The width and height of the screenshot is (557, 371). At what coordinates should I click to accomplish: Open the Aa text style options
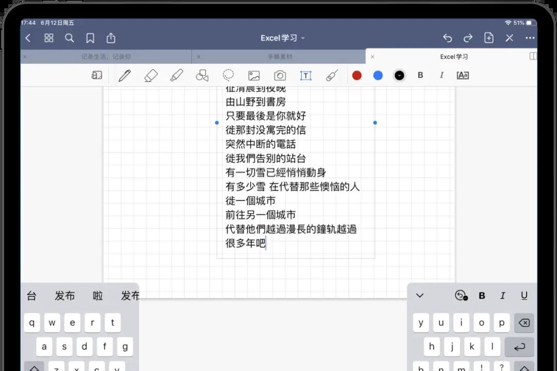(x=462, y=75)
